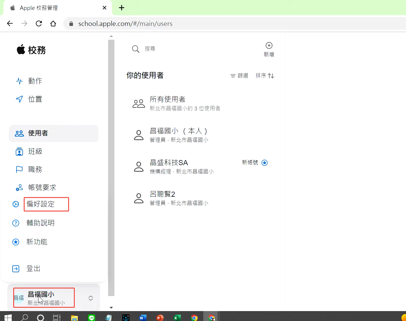Click the 偏好設定 gear icon
This screenshot has height=321, width=406.
16,204
